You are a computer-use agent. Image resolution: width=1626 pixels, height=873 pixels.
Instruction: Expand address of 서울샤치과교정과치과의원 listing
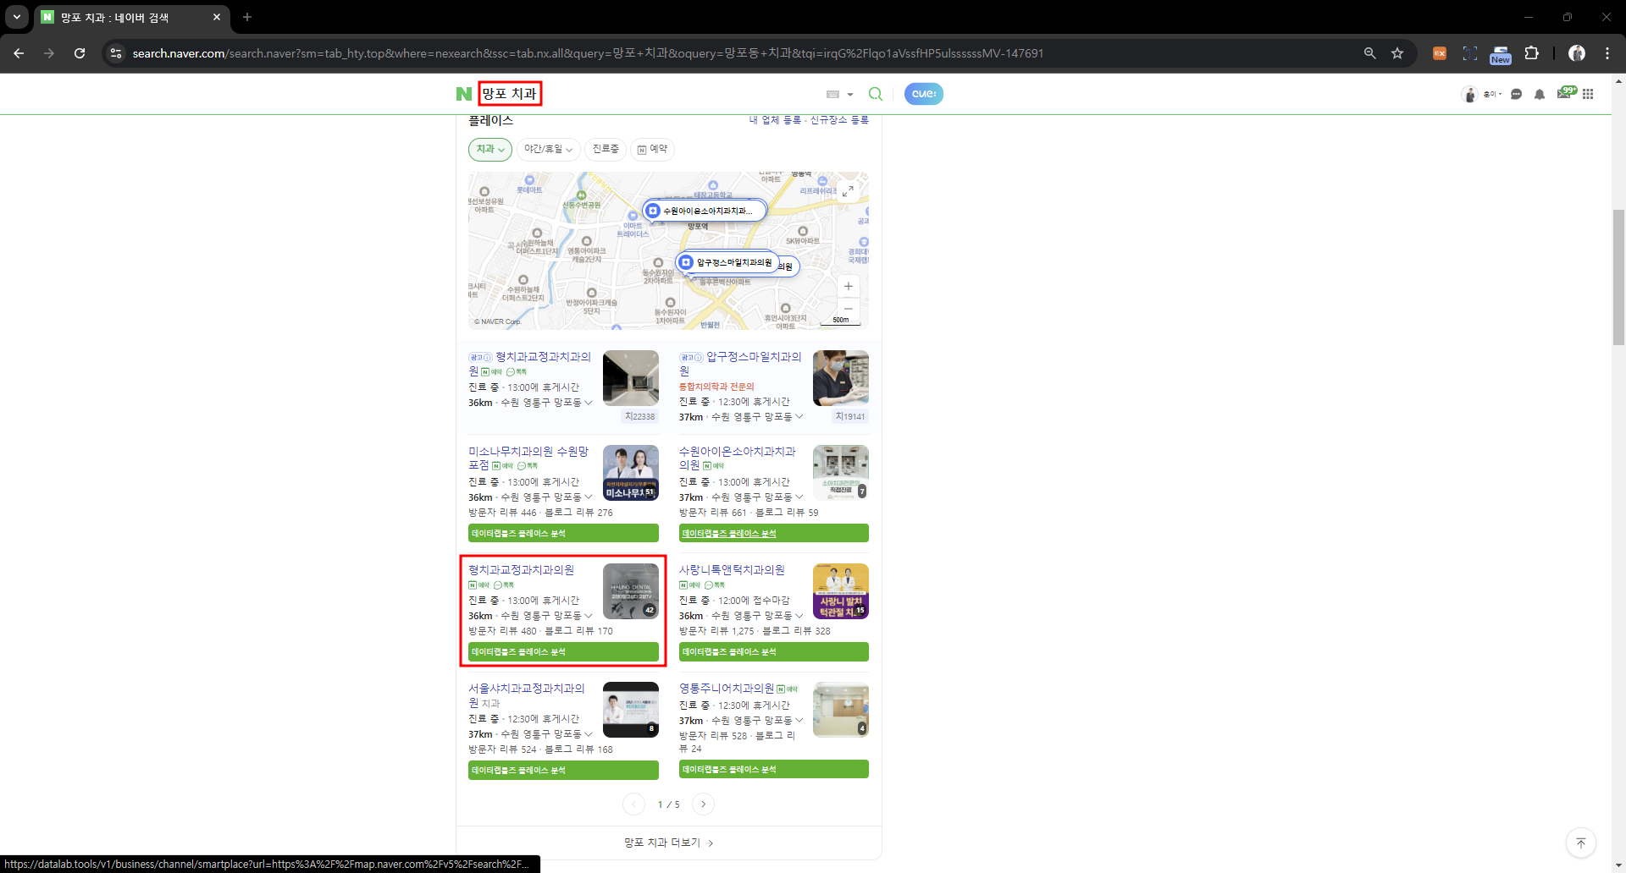(589, 734)
